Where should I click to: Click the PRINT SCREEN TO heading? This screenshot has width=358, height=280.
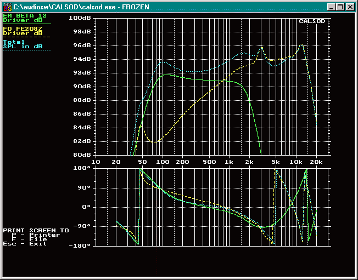[x=36, y=231]
